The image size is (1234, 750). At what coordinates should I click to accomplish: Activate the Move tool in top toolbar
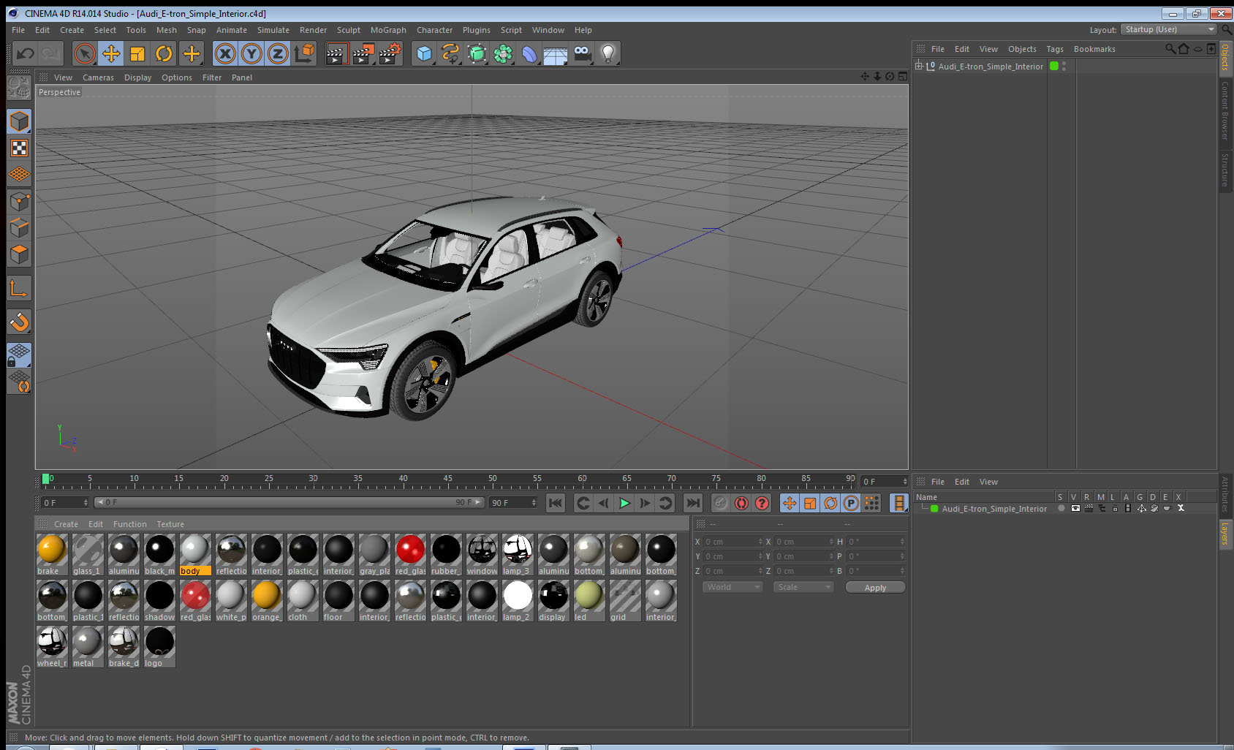[111, 53]
